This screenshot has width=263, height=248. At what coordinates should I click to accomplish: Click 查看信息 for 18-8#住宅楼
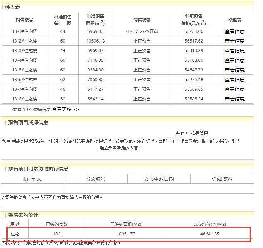pyautogui.click(x=234, y=99)
